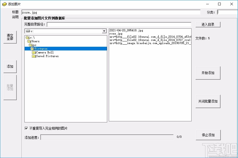238x158 pixels.
Task: Click the Pictures folder icon
Action: click(x=33, y=49)
